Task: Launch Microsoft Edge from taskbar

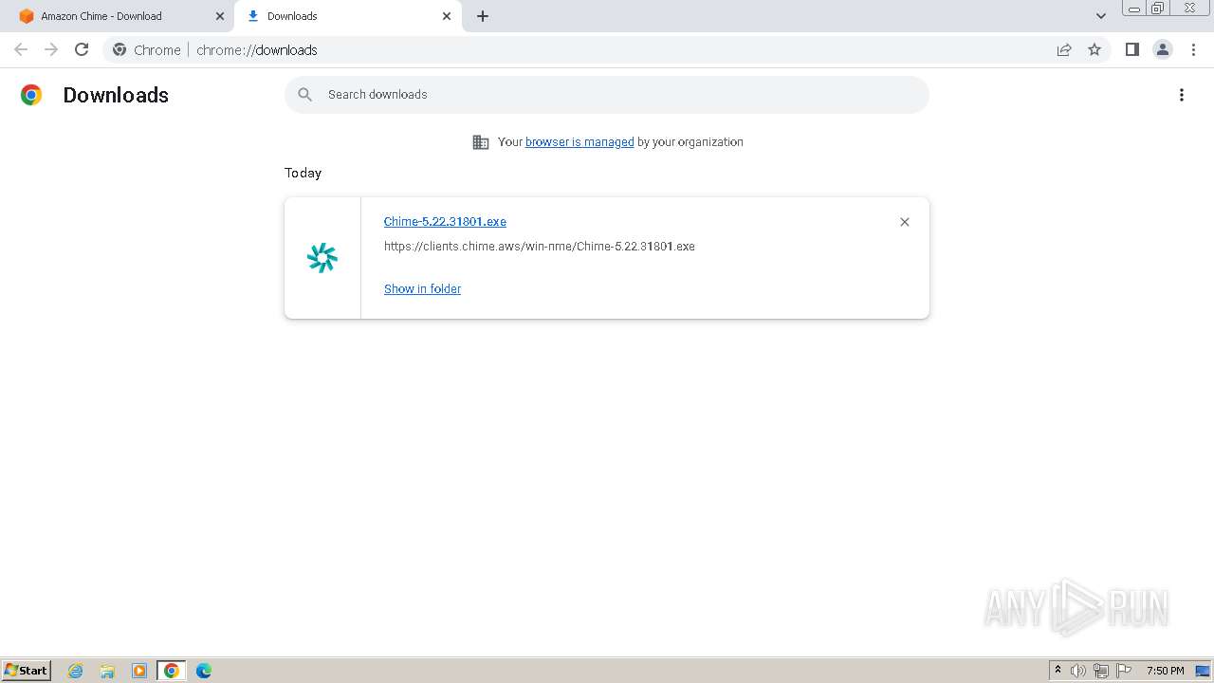Action: pyautogui.click(x=204, y=671)
